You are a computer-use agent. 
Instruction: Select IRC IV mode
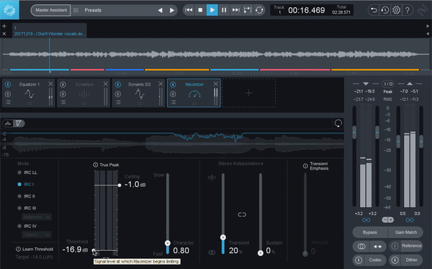(27, 226)
